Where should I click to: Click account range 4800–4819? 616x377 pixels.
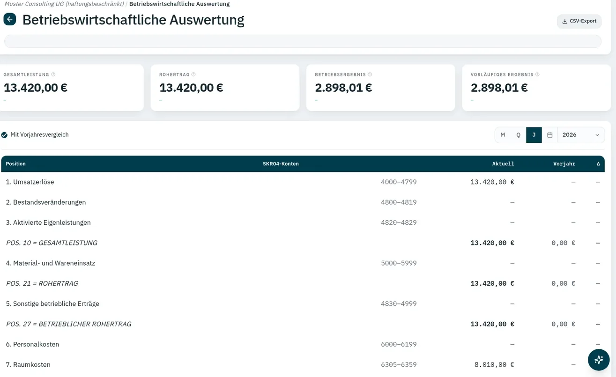tap(399, 202)
